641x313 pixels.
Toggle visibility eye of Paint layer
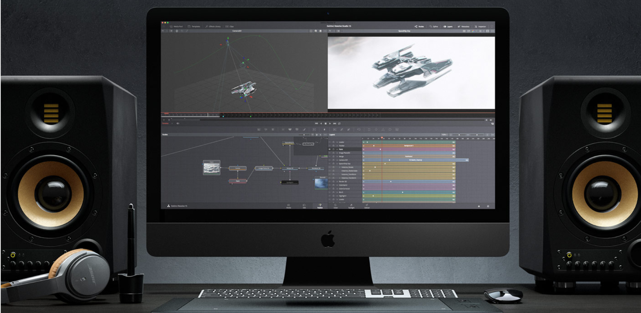tap(330, 149)
